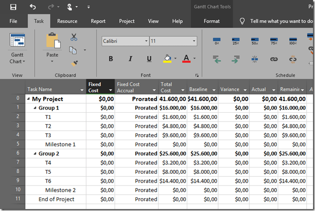Click the Cut scissors icon
The image size is (315, 211).
tap(74, 37)
